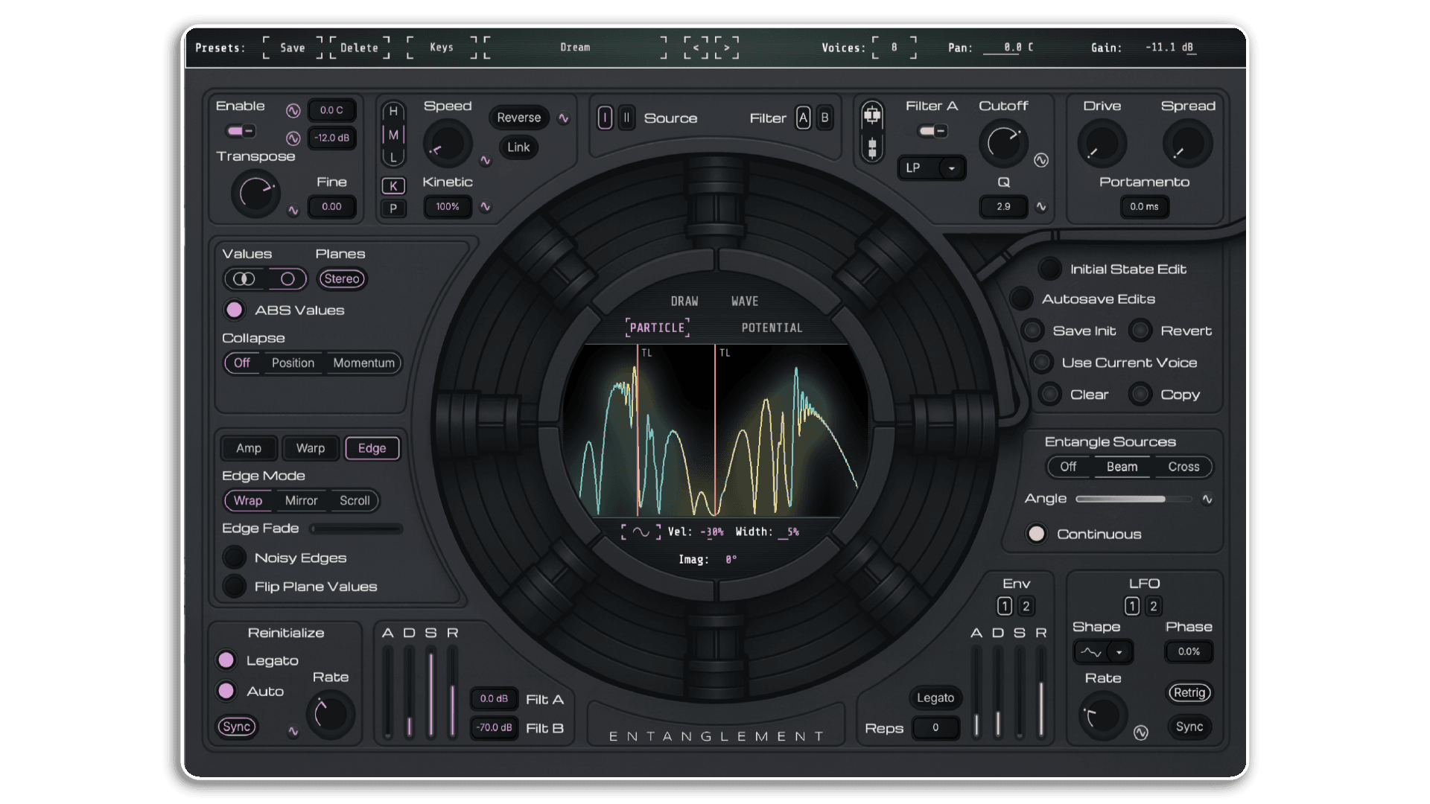Viewport: 1430px width, 804px height.
Task: Click the Reverse button
Action: [x=518, y=118]
